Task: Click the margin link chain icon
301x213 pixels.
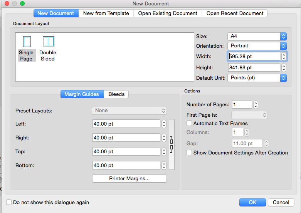Action: (172, 144)
